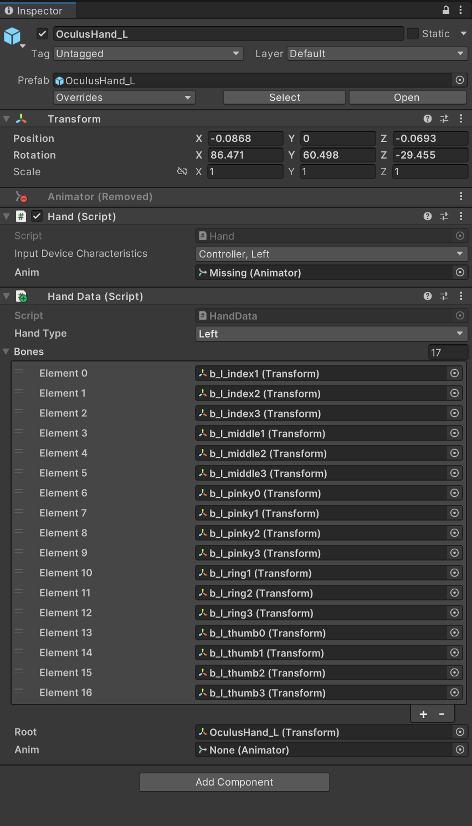Open Animator (Removed) context menu
Image resolution: width=472 pixels, height=826 pixels.
(x=461, y=196)
